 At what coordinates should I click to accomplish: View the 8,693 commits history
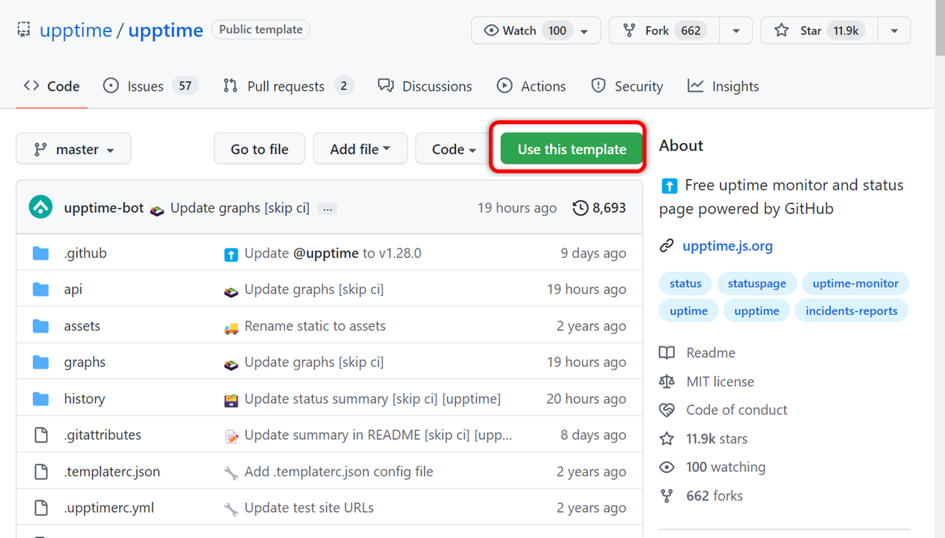pos(599,208)
